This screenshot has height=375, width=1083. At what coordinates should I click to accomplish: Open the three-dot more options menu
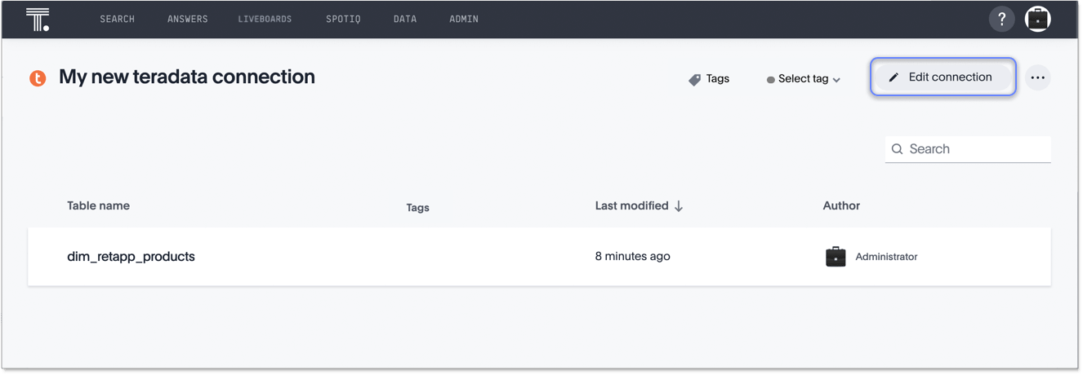point(1037,77)
